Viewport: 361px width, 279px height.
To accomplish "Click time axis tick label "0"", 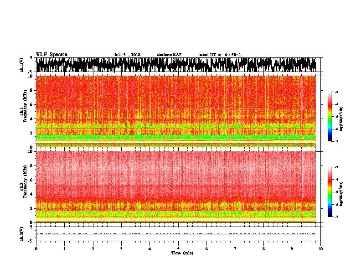I will coord(36,248).
